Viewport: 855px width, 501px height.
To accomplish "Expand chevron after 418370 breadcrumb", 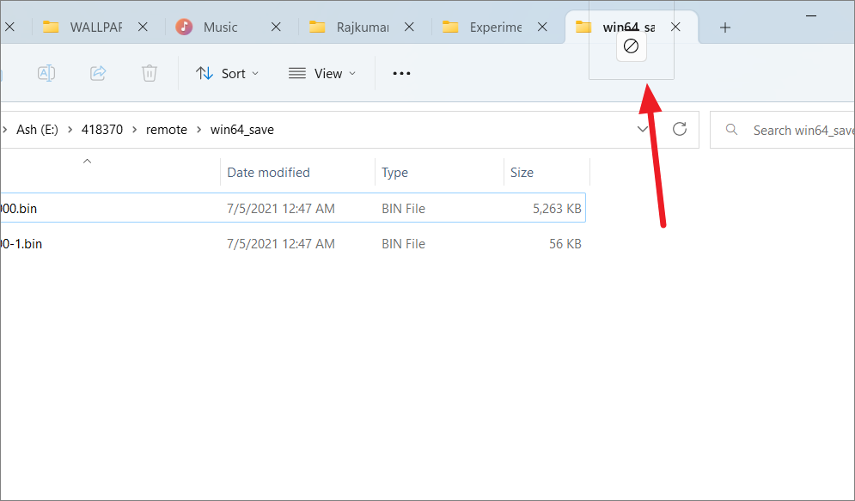I will [x=135, y=130].
